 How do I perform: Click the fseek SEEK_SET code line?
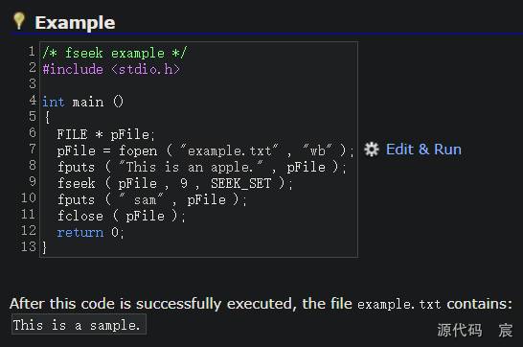[174, 183]
